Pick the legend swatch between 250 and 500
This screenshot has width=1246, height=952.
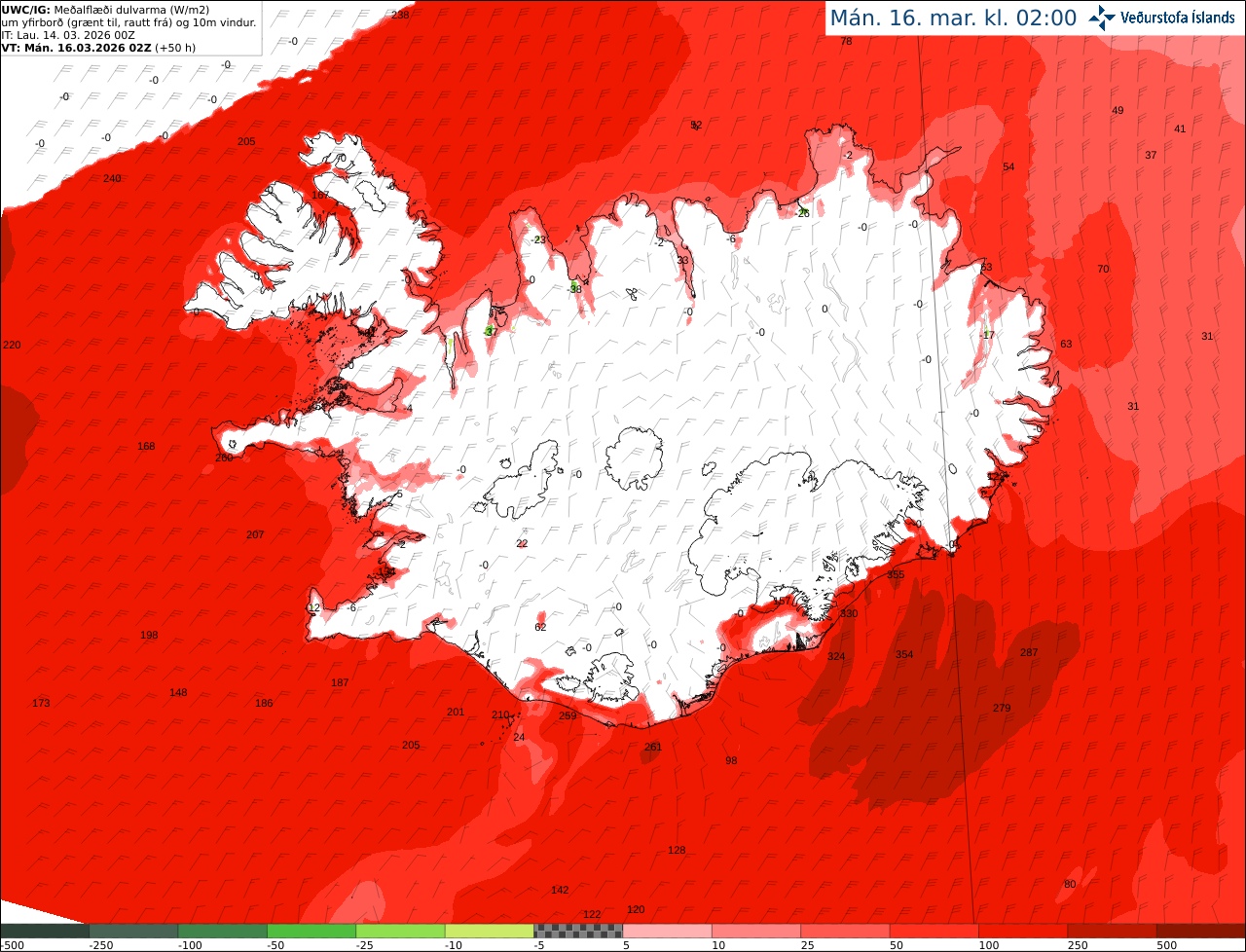click(x=1112, y=931)
